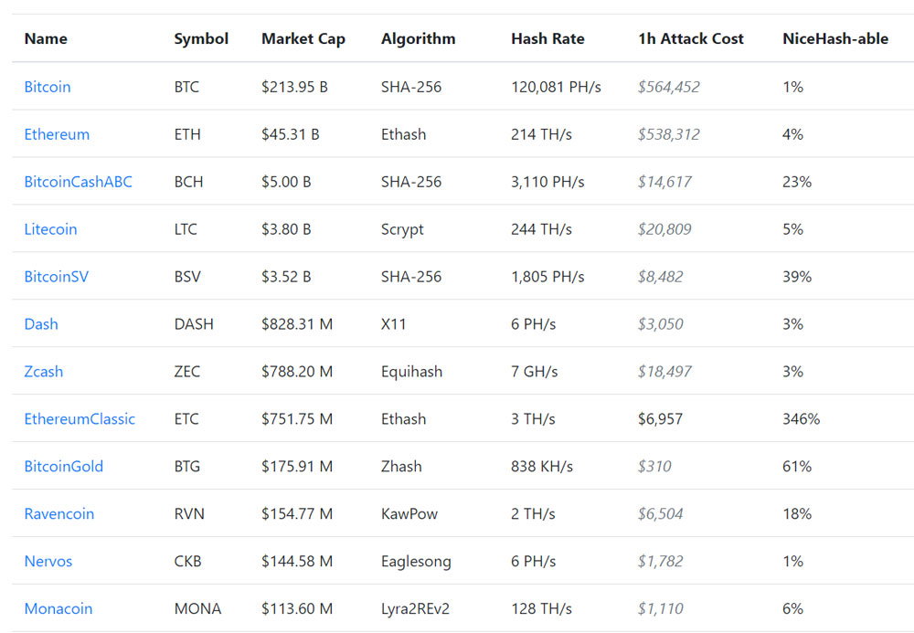Click the BitcoinCashABC link

pyautogui.click(x=78, y=182)
